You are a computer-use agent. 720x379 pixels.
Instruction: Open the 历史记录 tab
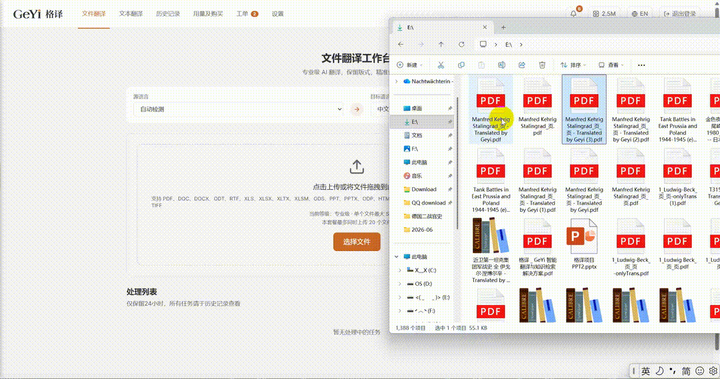pyautogui.click(x=167, y=14)
